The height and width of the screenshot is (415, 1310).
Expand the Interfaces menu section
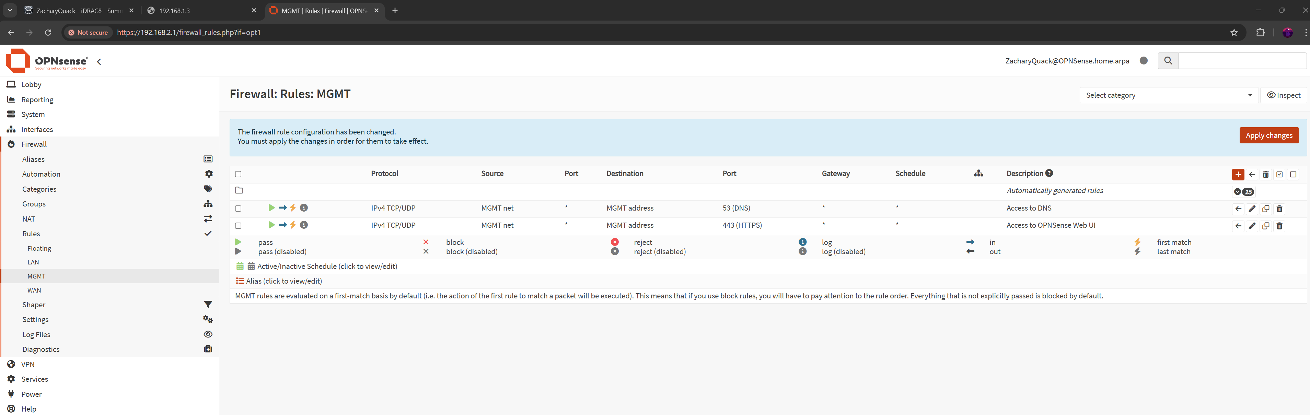coord(37,130)
